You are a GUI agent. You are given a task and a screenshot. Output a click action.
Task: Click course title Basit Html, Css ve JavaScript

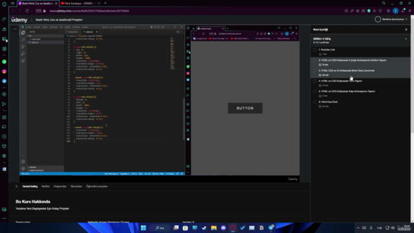[x=59, y=20]
